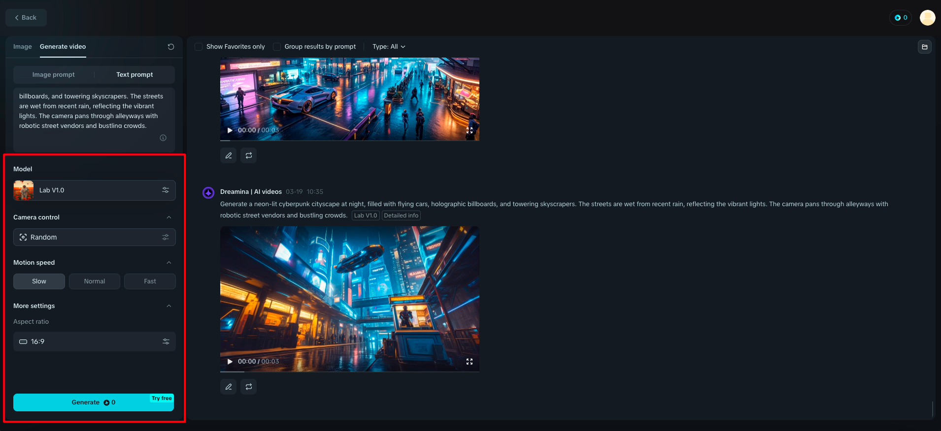Select the Generate video tab
This screenshot has width=941, height=431.
(x=63, y=47)
